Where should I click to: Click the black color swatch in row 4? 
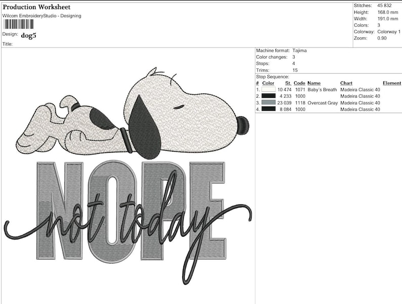[x=268, y=109]
